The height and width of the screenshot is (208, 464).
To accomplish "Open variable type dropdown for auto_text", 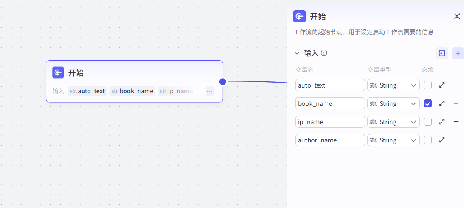I will [x=393, y=85].
